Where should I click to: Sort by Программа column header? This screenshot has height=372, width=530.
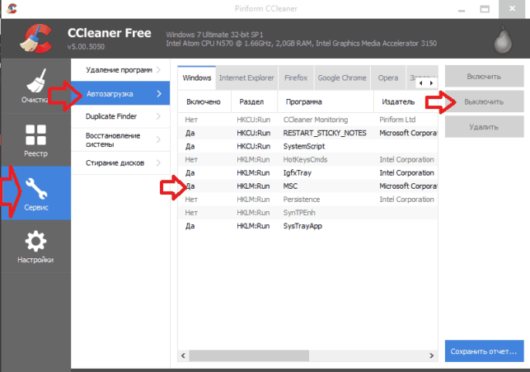[x=326, y=101]
